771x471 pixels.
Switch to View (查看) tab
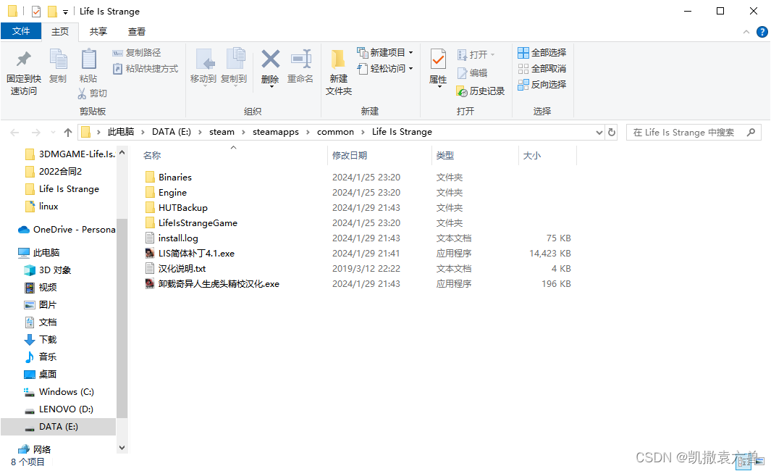137,31
